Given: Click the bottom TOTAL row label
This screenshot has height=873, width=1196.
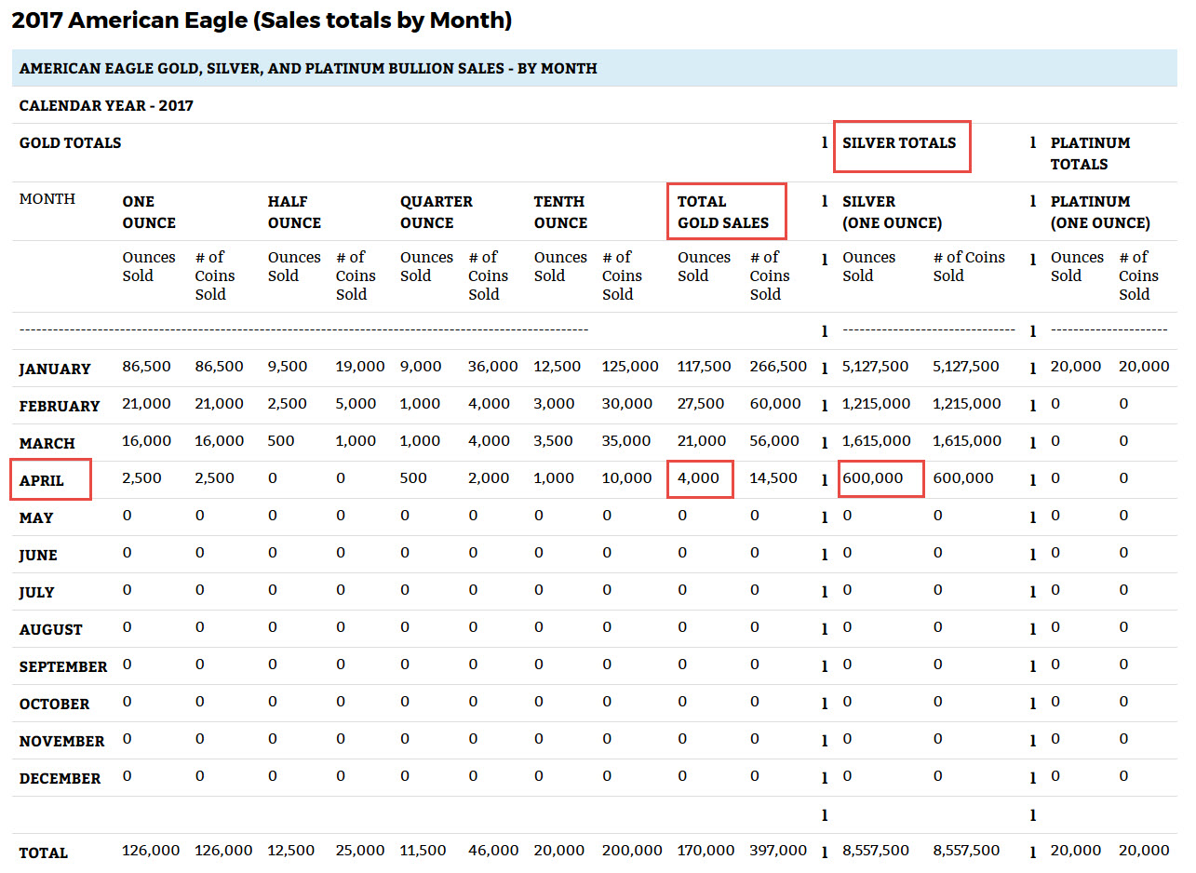Looking at the screenshot, I should (x=44, y=853).
